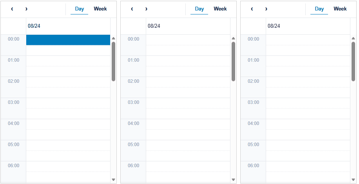
Task: Click middle scheduler scrollbar down arrow
Action: 233,180
